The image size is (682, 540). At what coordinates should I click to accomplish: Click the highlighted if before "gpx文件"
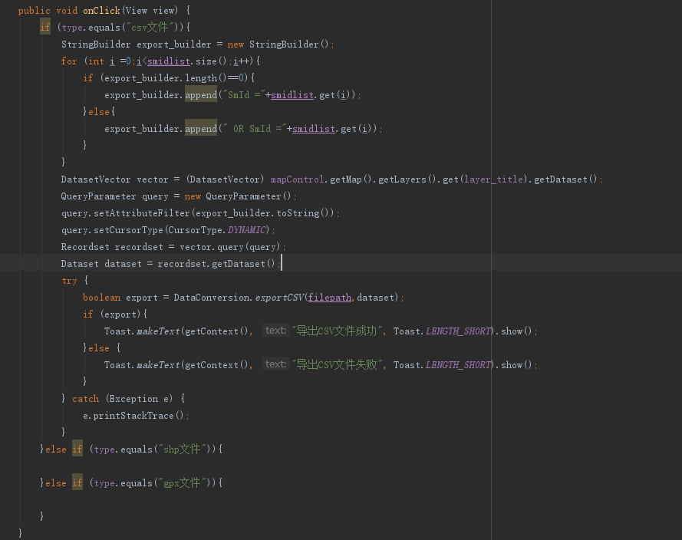pyautogui.click(x=77, y=483)
